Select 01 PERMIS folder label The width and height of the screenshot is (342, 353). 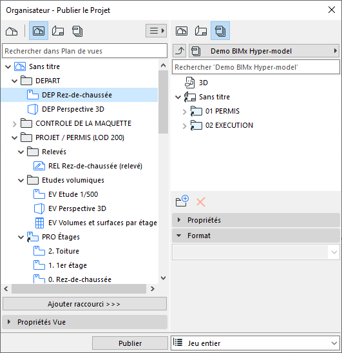222,111
